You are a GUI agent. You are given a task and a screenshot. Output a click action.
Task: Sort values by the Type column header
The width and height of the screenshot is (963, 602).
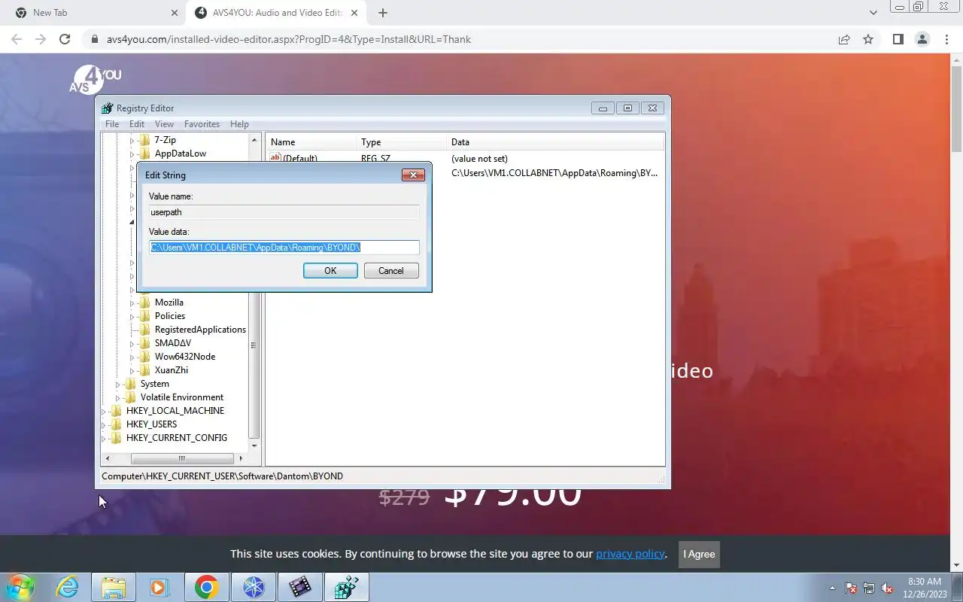pos(401,141)
